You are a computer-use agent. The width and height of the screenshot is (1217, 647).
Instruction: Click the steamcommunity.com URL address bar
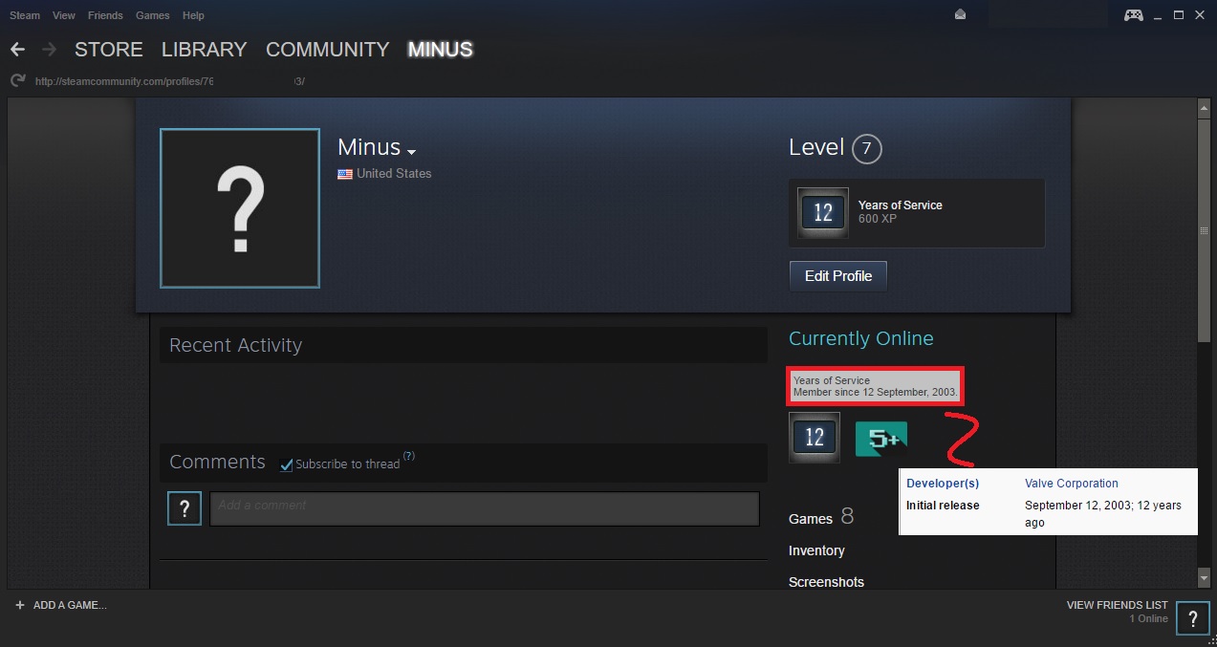[170, 81]
